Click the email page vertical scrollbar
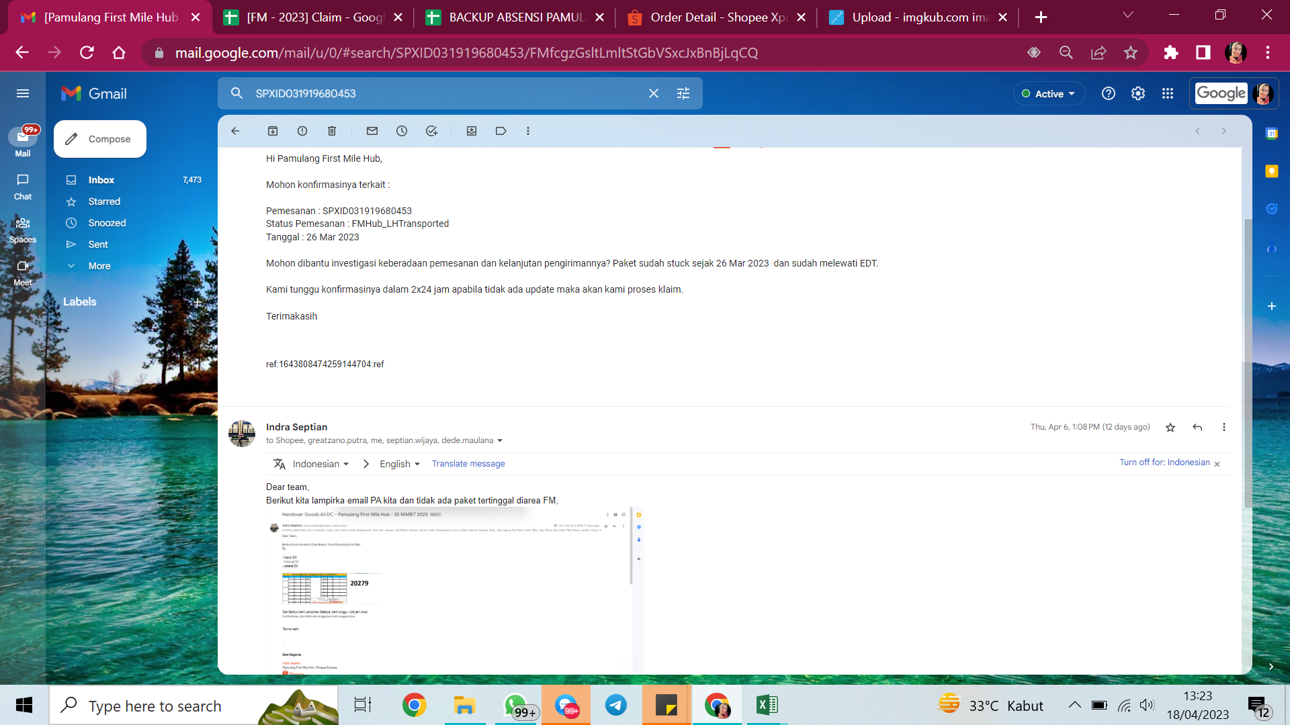The width and height of the screenshot is (1290, 725). point(1248,362)
